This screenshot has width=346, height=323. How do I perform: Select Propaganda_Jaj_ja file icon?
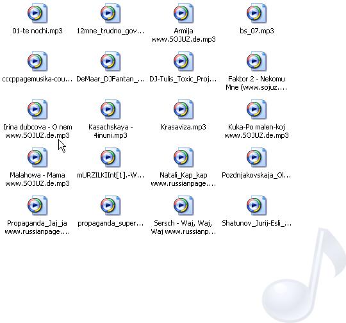pyautogui.click(x=37, y=206)
